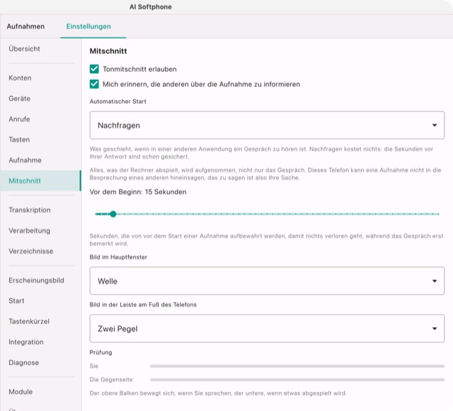This screenshot has width=453, height=411.
Task: Click the Vor dem Beginn: 15 Sekunden label
Action: (138, 192)
